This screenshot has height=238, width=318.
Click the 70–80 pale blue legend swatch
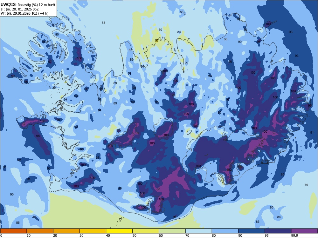click(x=198, y=231)
